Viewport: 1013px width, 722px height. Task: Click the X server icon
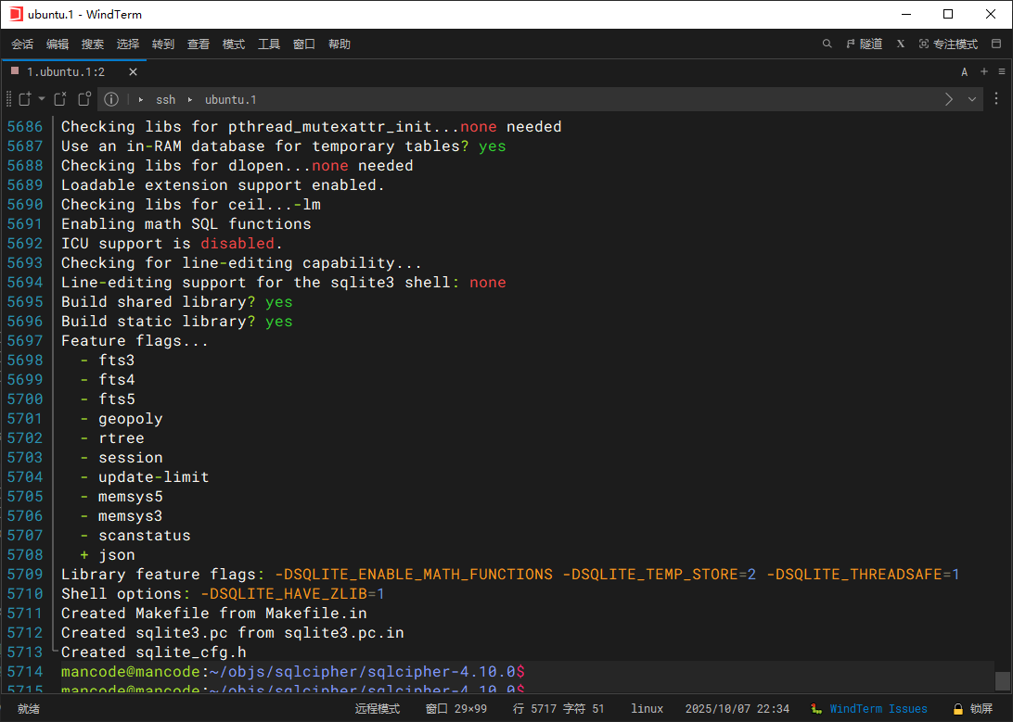(900, 44)
